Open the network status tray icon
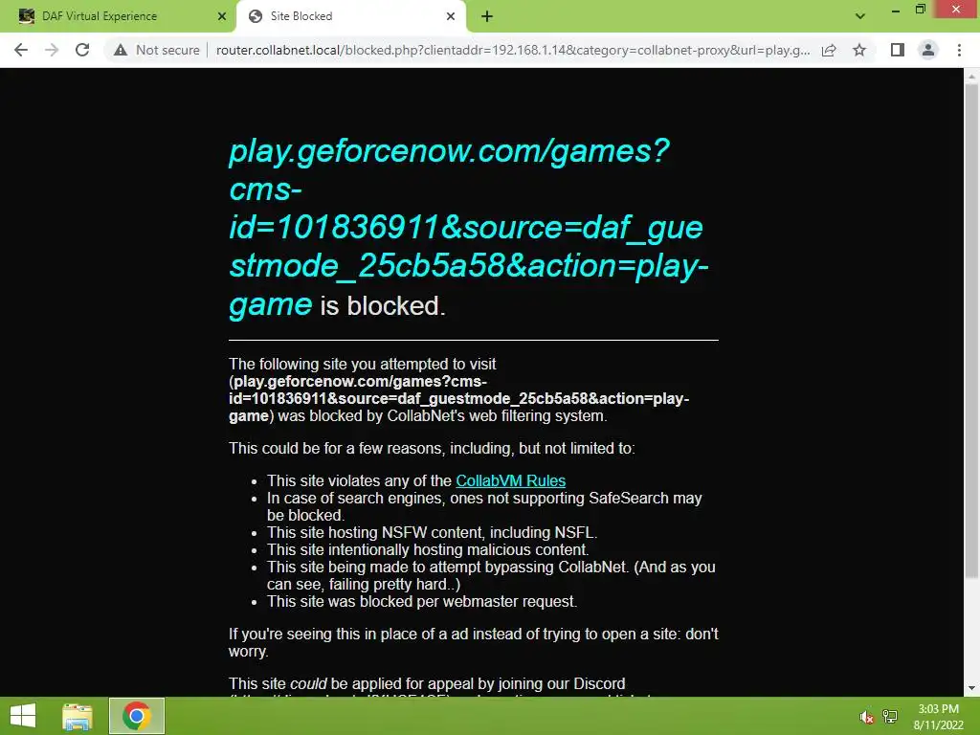The image size is (980, 735). pos(890,717)
